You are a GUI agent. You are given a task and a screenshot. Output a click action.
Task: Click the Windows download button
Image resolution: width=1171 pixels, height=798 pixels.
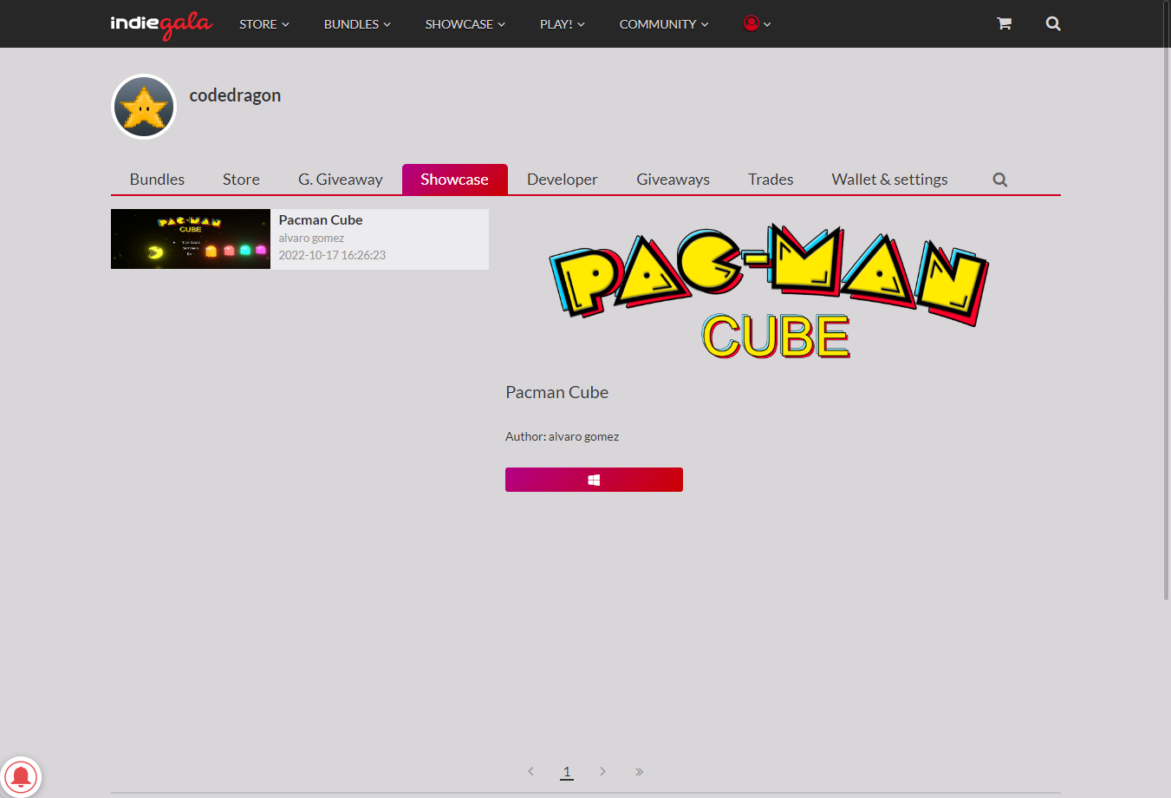(x=594, y=480)
